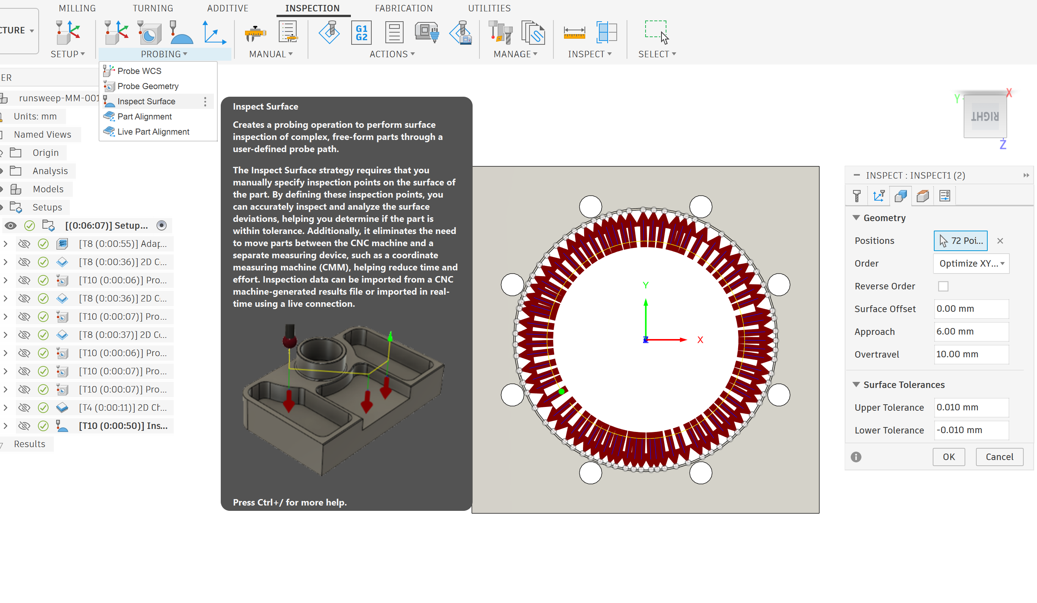Open Inspect Surface more options dots
Image resolution: width=1037 pixels, height=603 pixels.
click(205, 102)
